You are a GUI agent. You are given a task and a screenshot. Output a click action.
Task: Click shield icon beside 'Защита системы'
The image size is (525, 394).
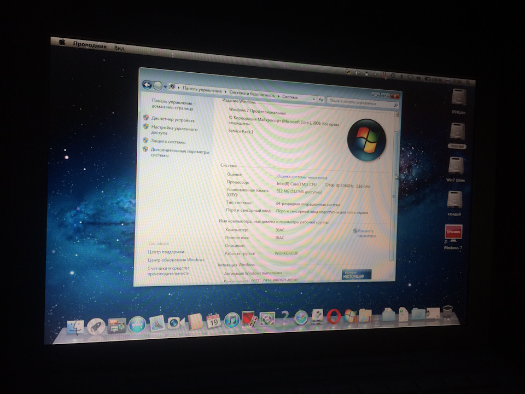tap(145, 140)
